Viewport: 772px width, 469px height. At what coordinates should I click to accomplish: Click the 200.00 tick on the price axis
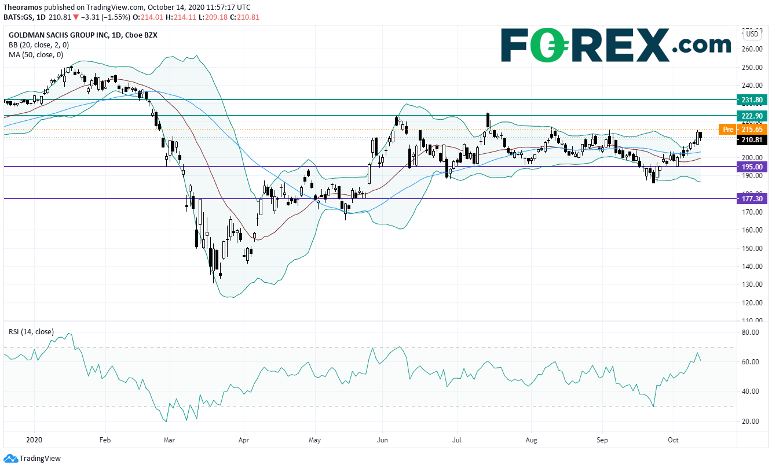pos(752,158)
